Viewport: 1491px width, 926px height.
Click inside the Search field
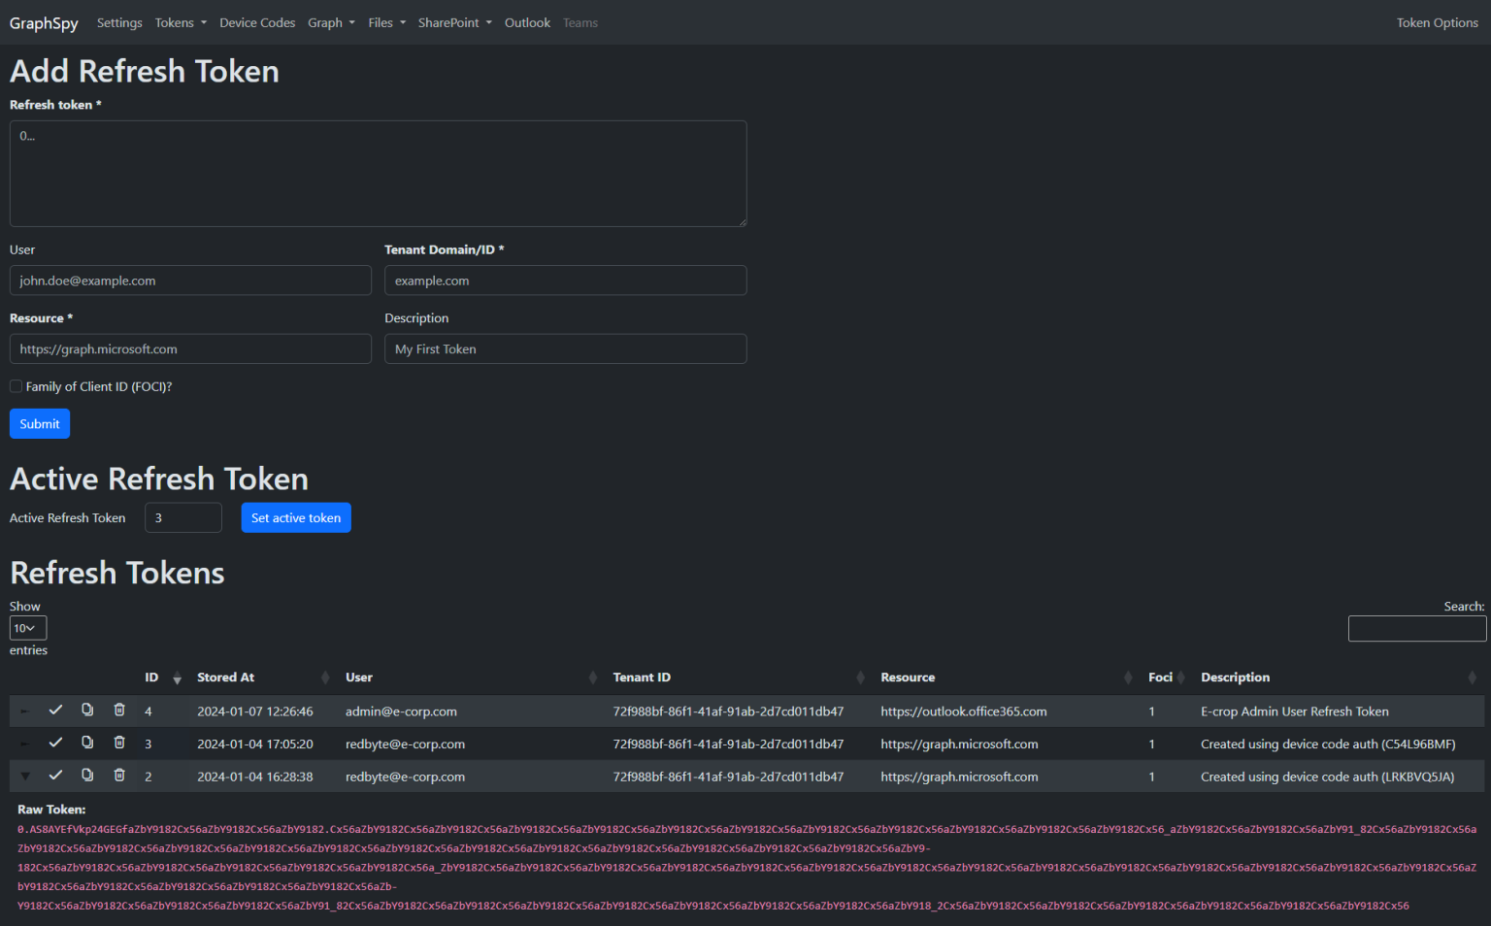coord(1416,628)
